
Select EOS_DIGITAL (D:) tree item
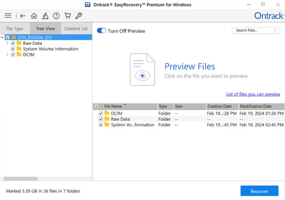[x=35, y=37]
